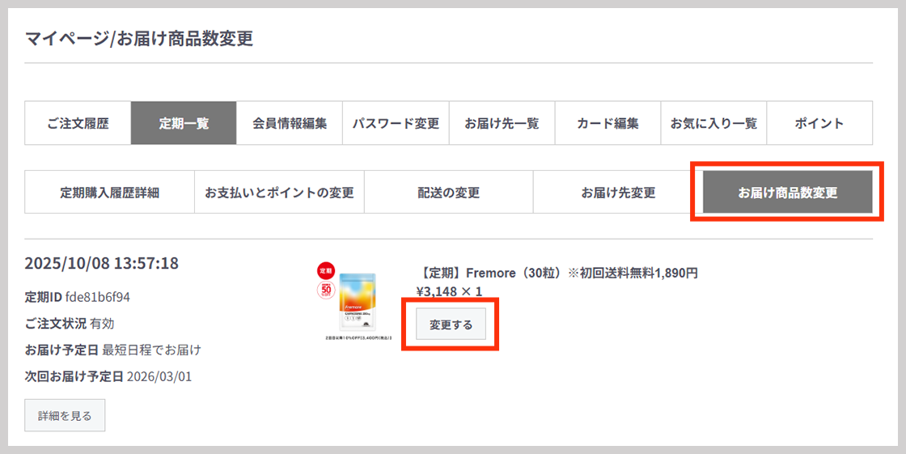This screenshot has height=454, width=906.
Task: Click the red 定期 badge icon
Action: click(x=325, y=270)
